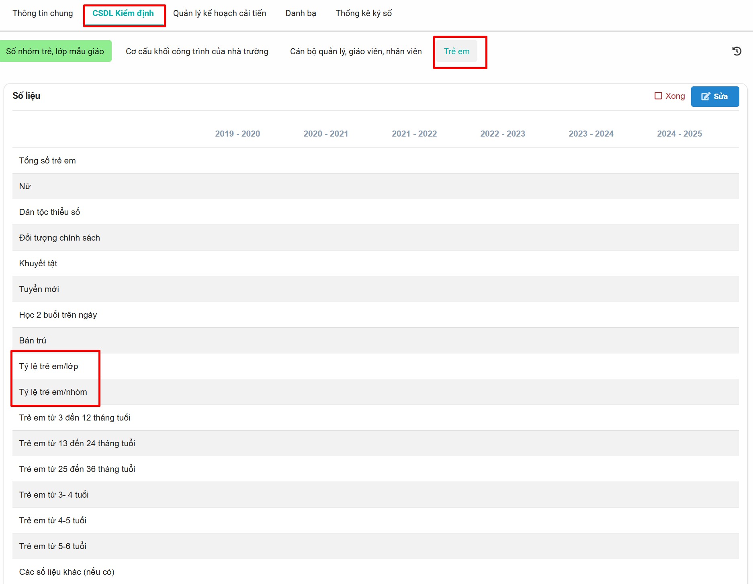Open the Thông tin chung tab

pyautogui.click(x=43, y=13)
